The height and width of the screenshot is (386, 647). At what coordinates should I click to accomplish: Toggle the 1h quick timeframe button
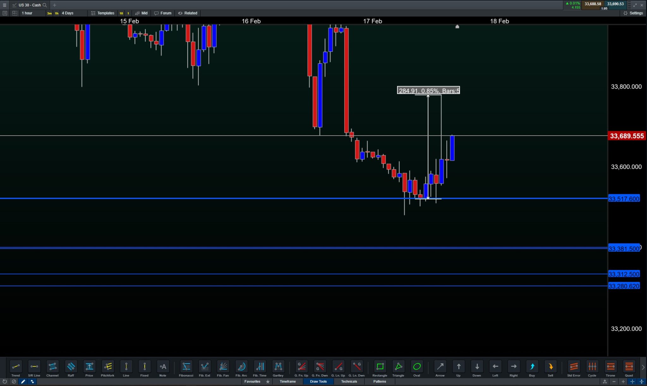(57, 13)
